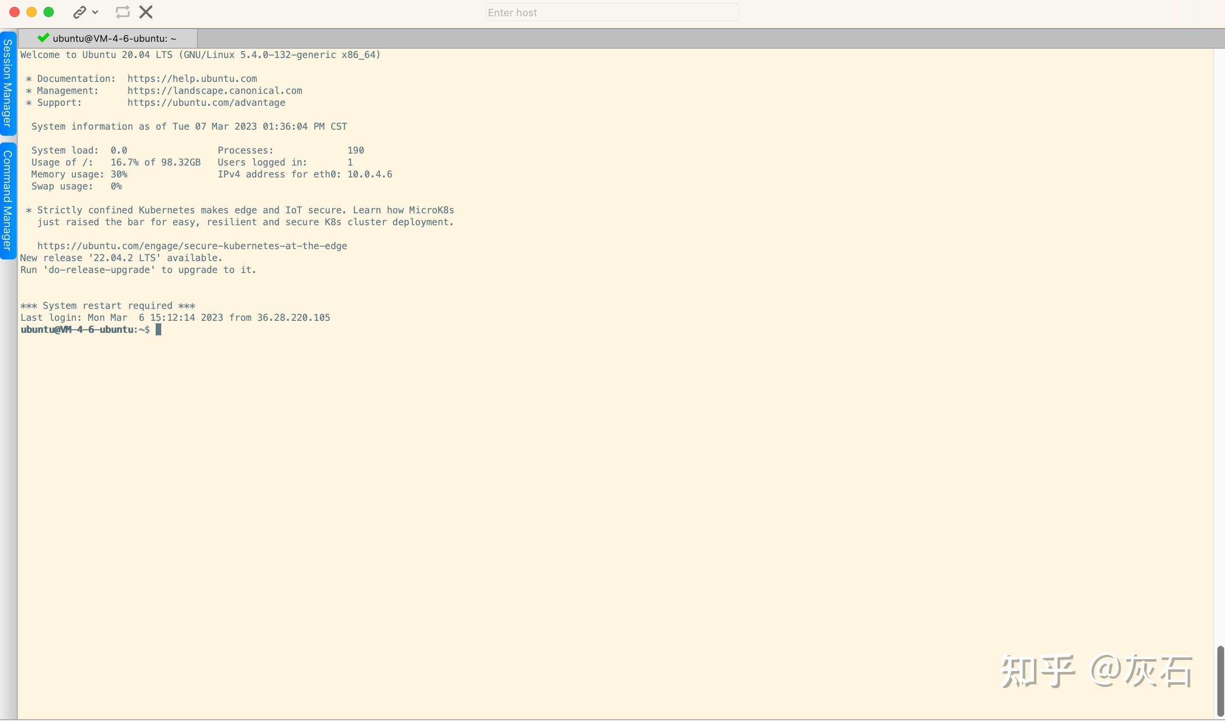This screenshot has height=721, width=1225.
Task: Click the Welcome to Ubuntu 20.04 LTS line
Action: click(200, 55)
